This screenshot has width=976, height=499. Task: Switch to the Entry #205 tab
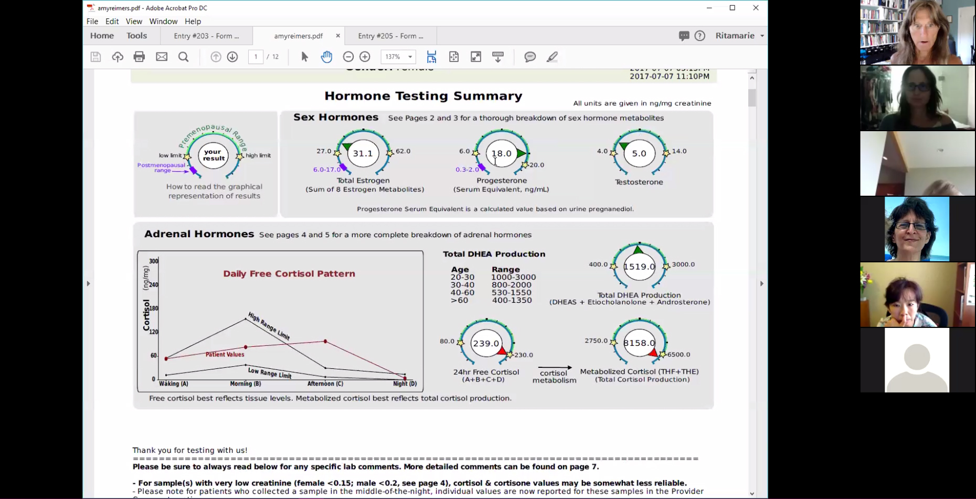point(390,36)
